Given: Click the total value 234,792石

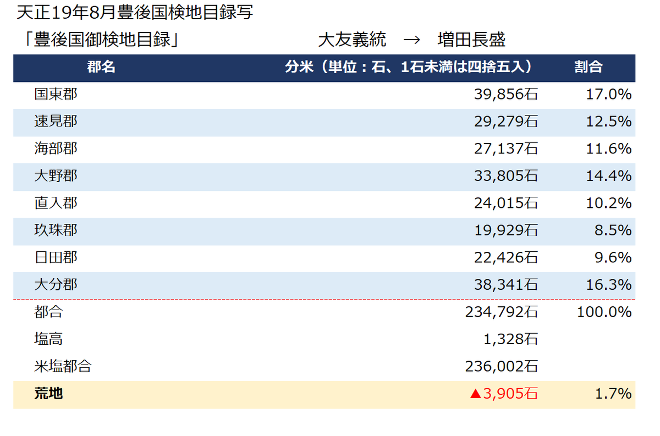Looking at the screenshot, I should click(502, 312).
